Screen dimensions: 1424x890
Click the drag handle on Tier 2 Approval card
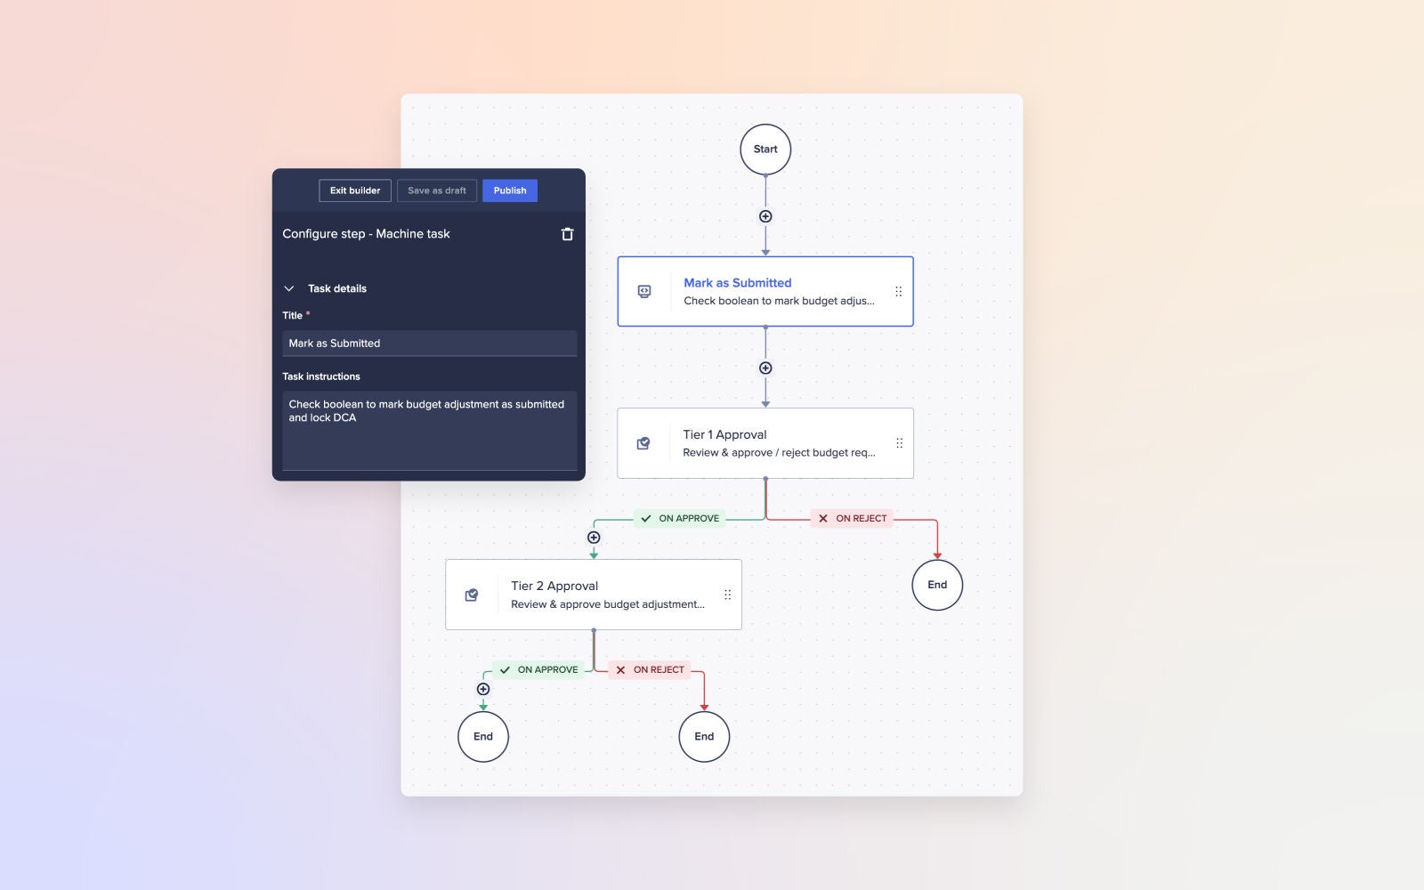727,594
